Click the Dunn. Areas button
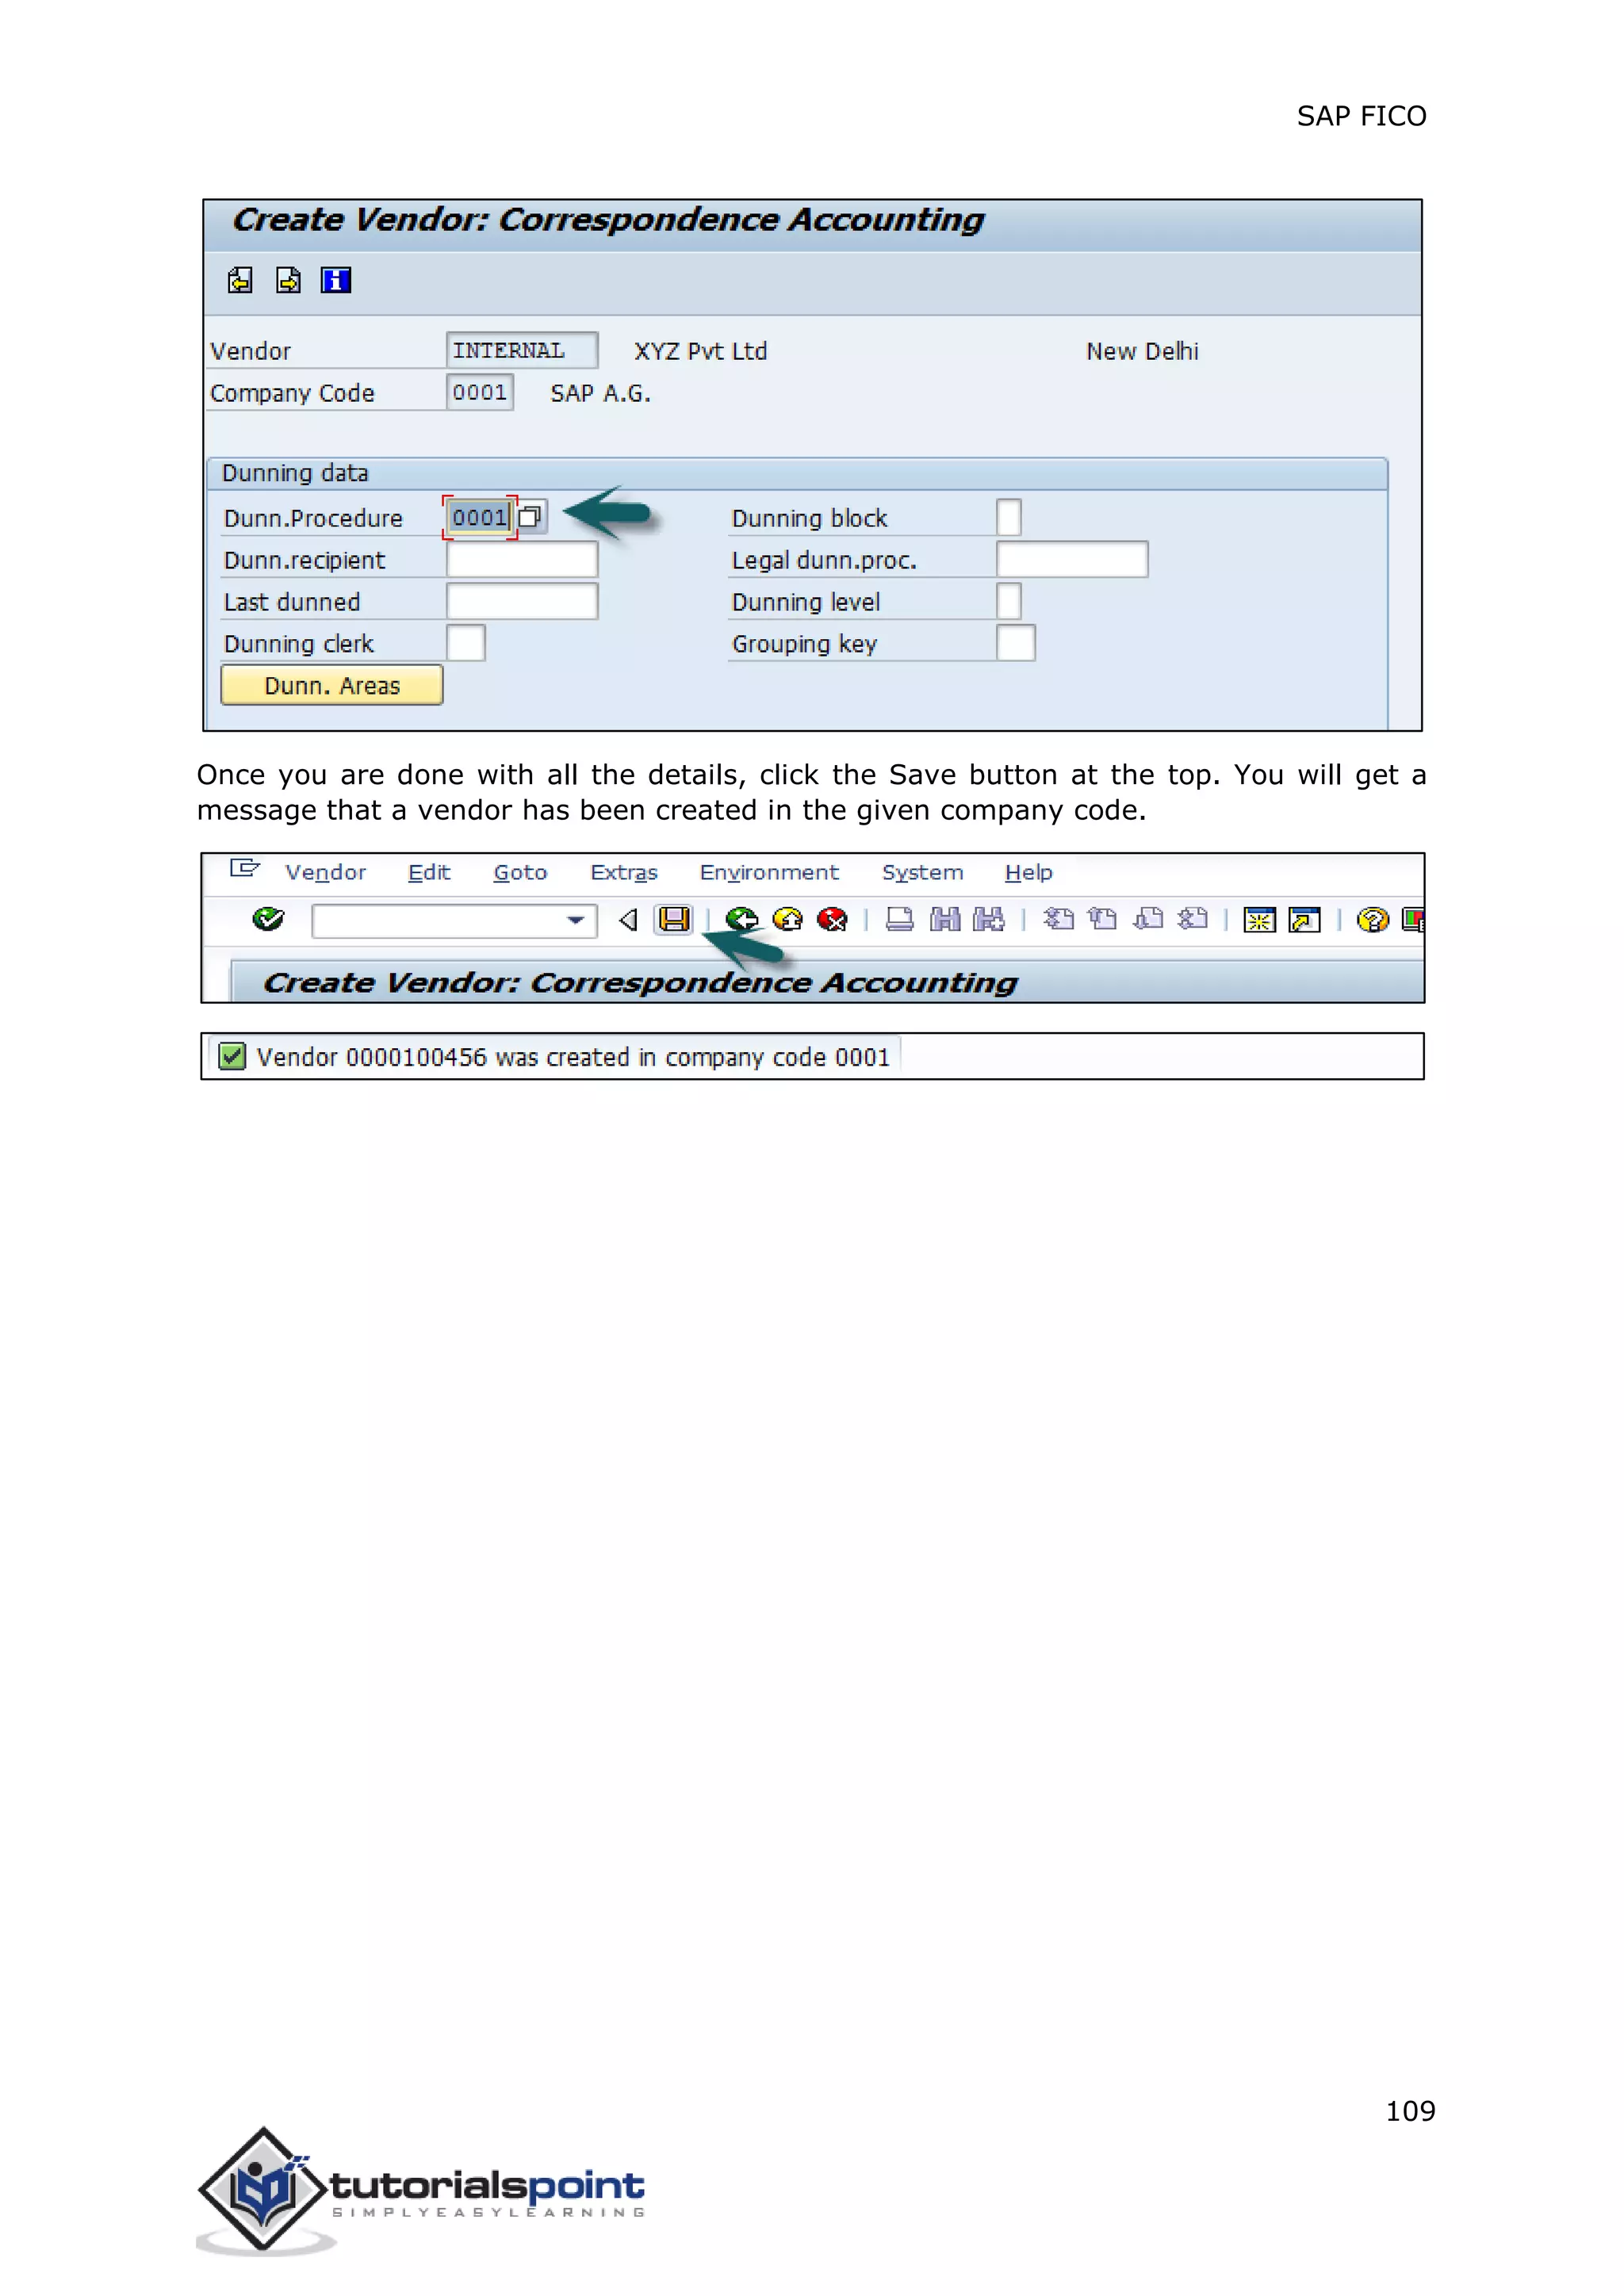The width and height of the screenshot is (1624, 2296). 332,686
